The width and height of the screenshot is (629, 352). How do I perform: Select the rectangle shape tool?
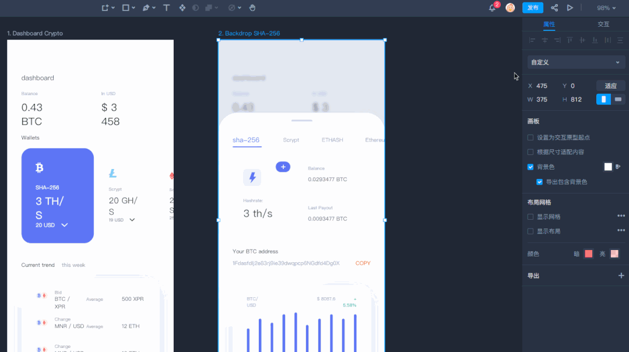pyautogui.click(x=125, y=8)
